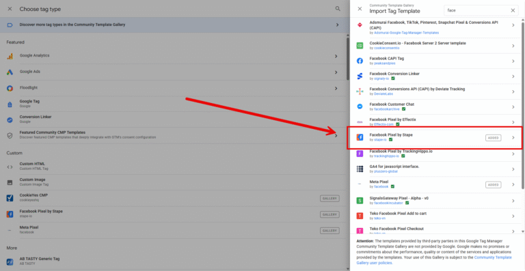Open search in Choose tag type panel
This screenshot has width=525, height=271.
338,9
